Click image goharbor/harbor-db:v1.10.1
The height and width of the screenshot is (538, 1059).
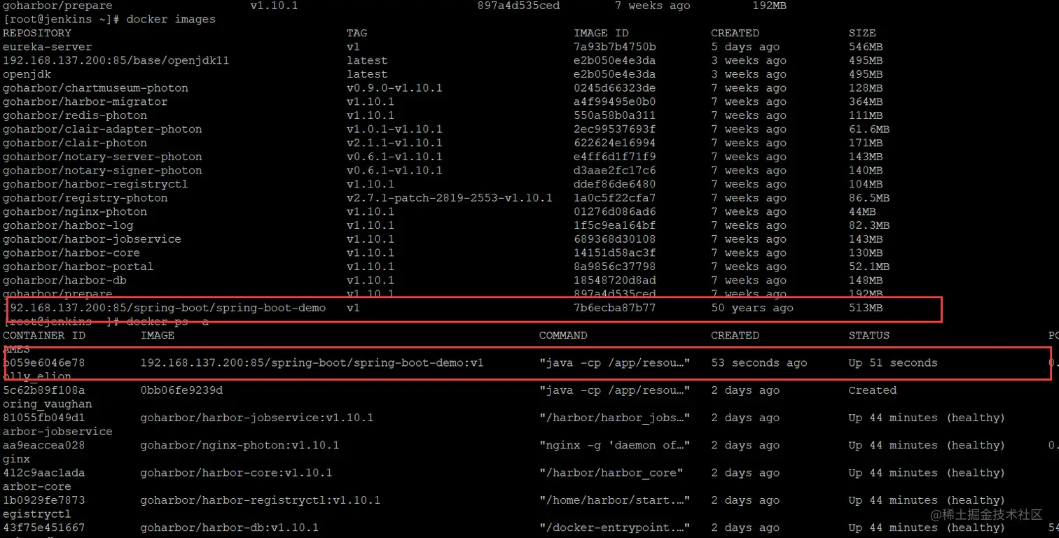[x=230, y=528]
